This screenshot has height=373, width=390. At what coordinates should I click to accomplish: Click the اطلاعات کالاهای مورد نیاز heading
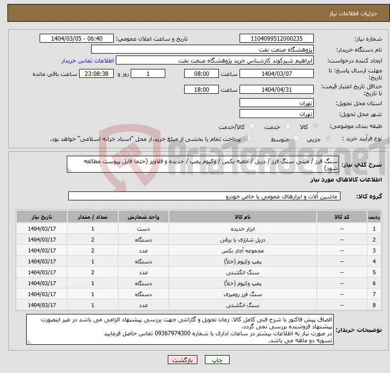[346, 180]
